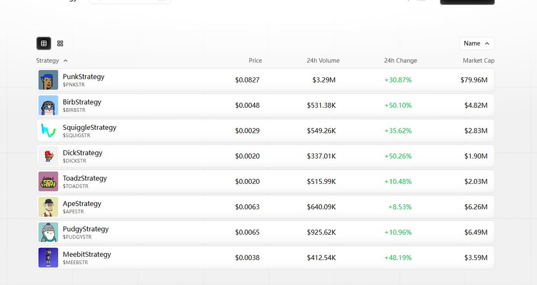
Task: Click the ToadzStrategy toad icon
Action: tap(48, 182)
